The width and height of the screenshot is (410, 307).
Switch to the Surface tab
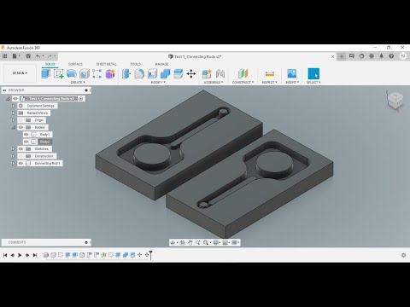coord(75,64)
